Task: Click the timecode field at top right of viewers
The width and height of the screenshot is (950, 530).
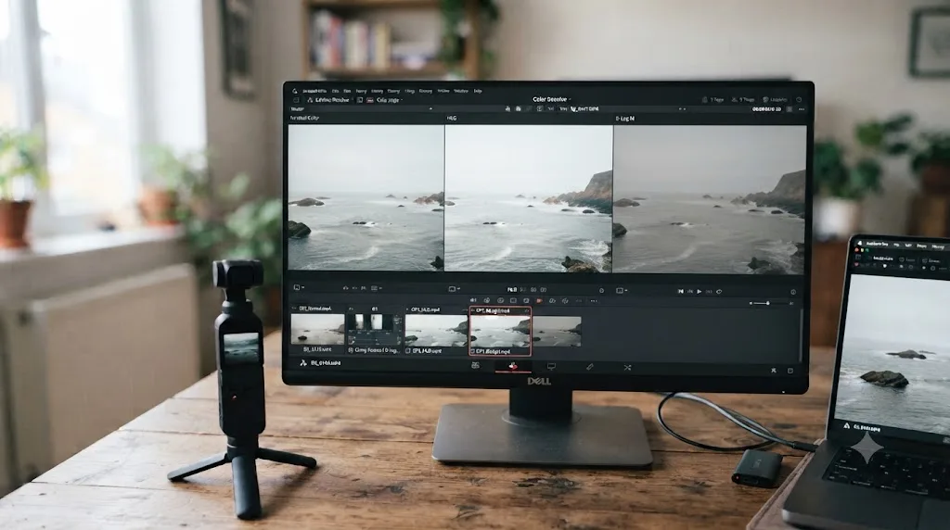Action: click(765, 109)
